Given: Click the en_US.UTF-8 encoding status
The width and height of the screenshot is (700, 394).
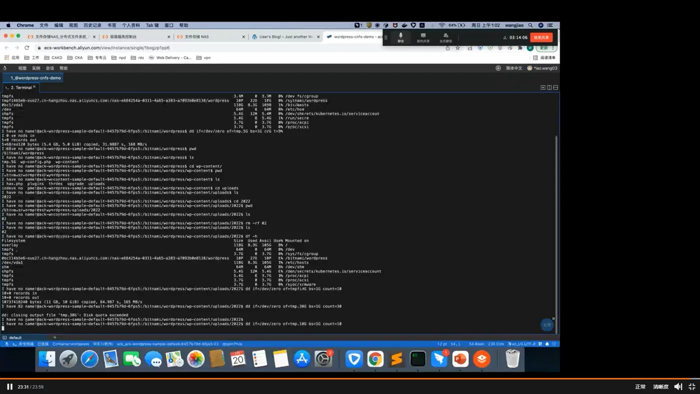Looking at the screenshot, I should tap(522, 344).
